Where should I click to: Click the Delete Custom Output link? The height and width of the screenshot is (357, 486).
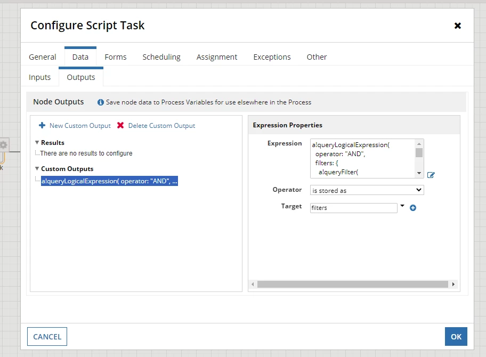(161, 126)
